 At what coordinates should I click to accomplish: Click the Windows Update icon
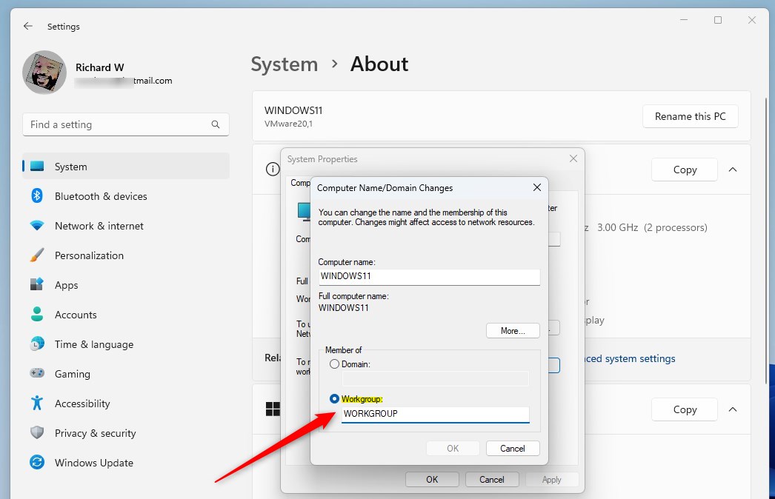click(x=36, y=463)
